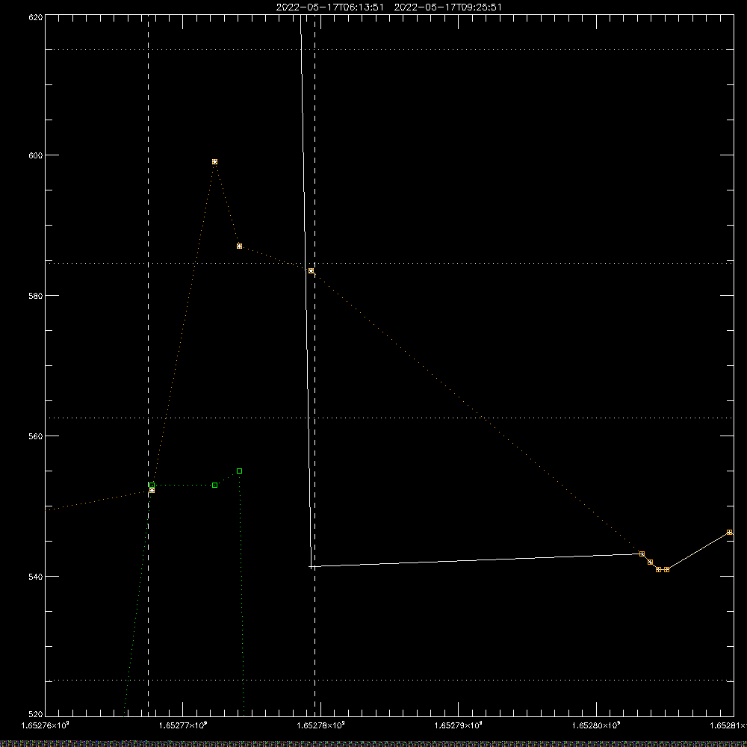
Task: Click the y-axis label 520
Action: [36, 714]
